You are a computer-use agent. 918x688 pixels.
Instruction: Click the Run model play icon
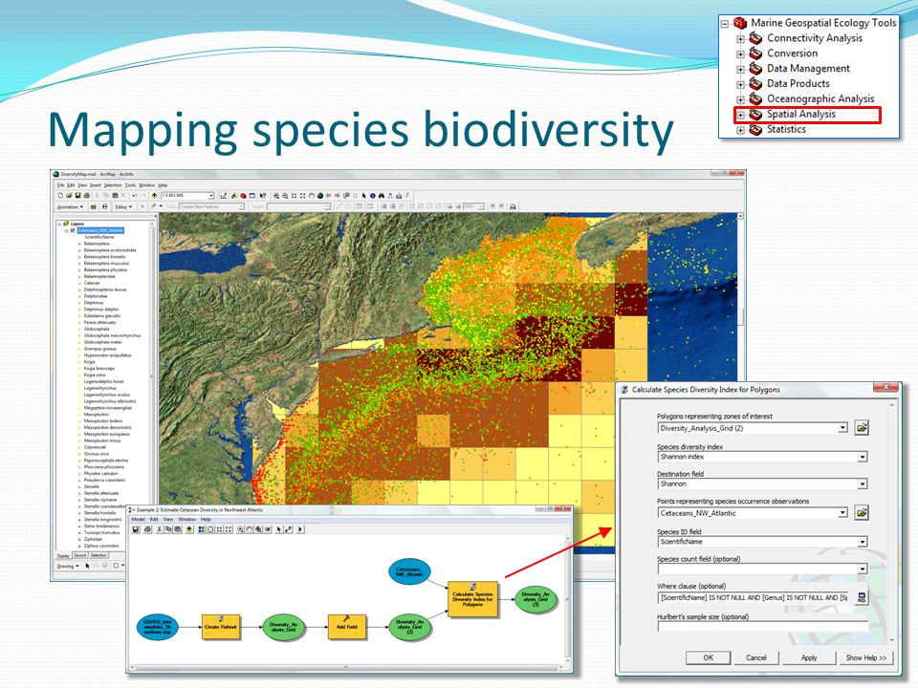[x=299, y=529]
